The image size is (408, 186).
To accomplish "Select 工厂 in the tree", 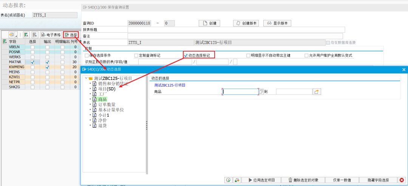I will pos(102,94).
